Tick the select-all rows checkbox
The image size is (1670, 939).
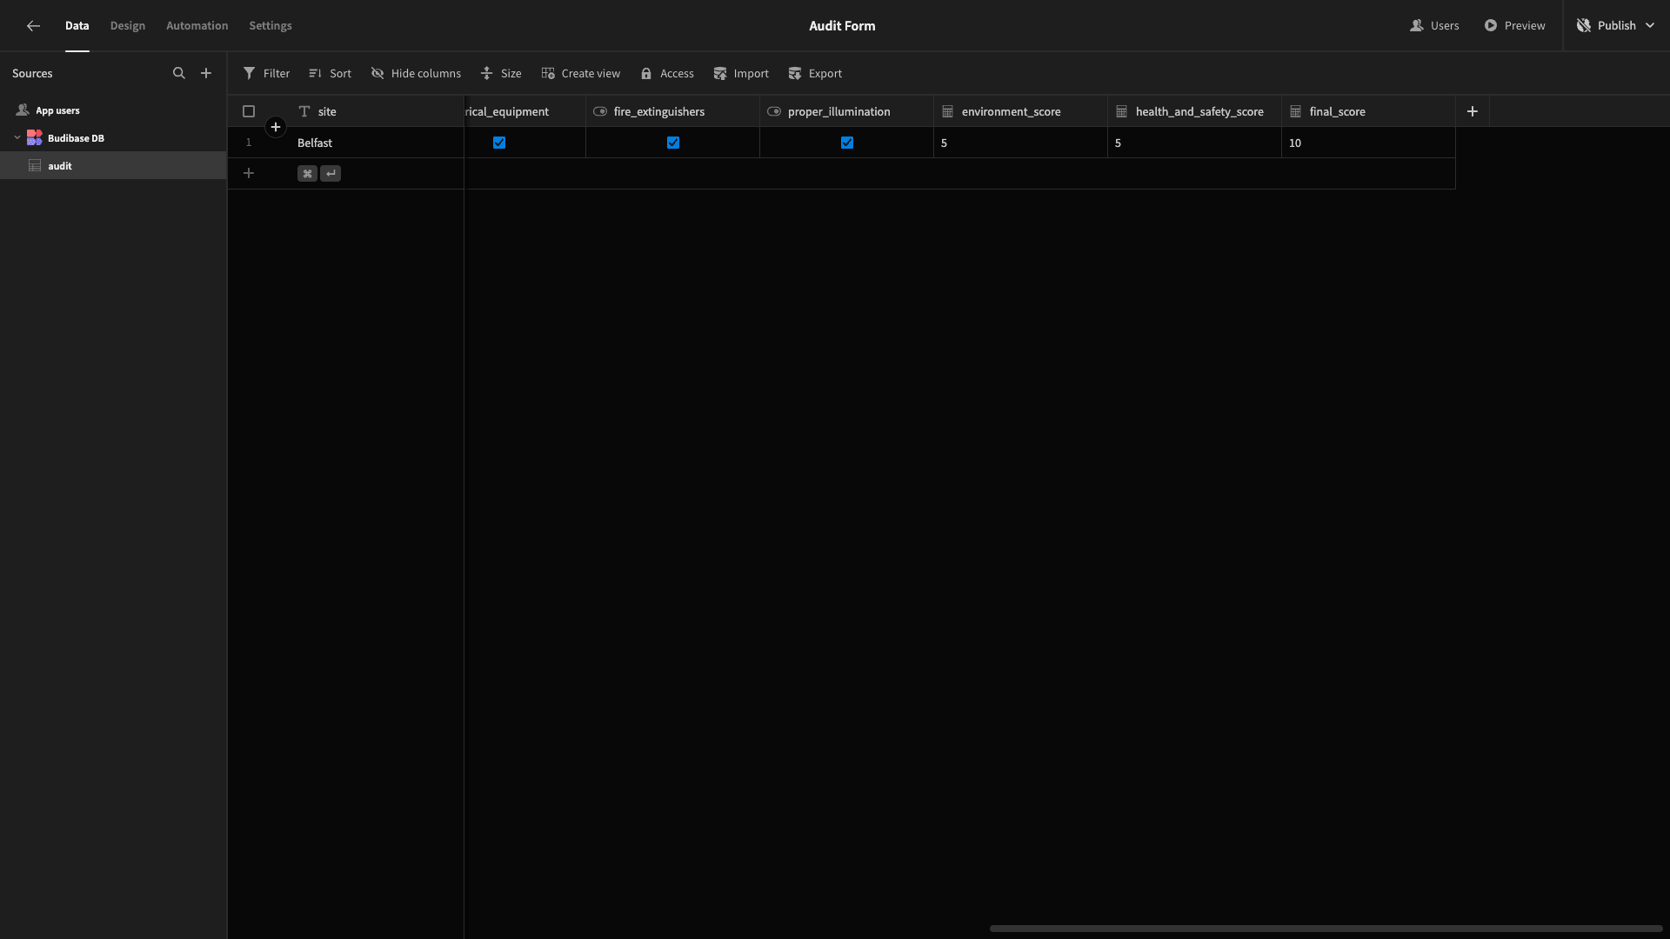(249, 111)
